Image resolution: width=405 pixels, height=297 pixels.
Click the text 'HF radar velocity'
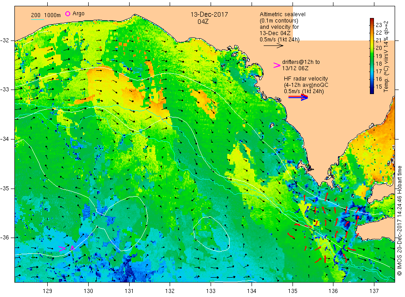306,78
